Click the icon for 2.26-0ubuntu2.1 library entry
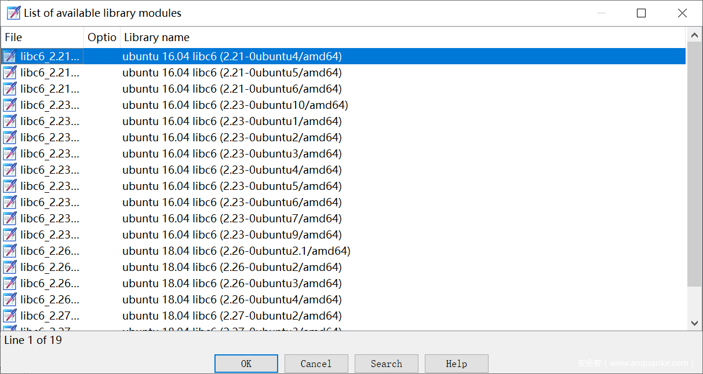Screen dimensions: 703x374 pos(10,251)
